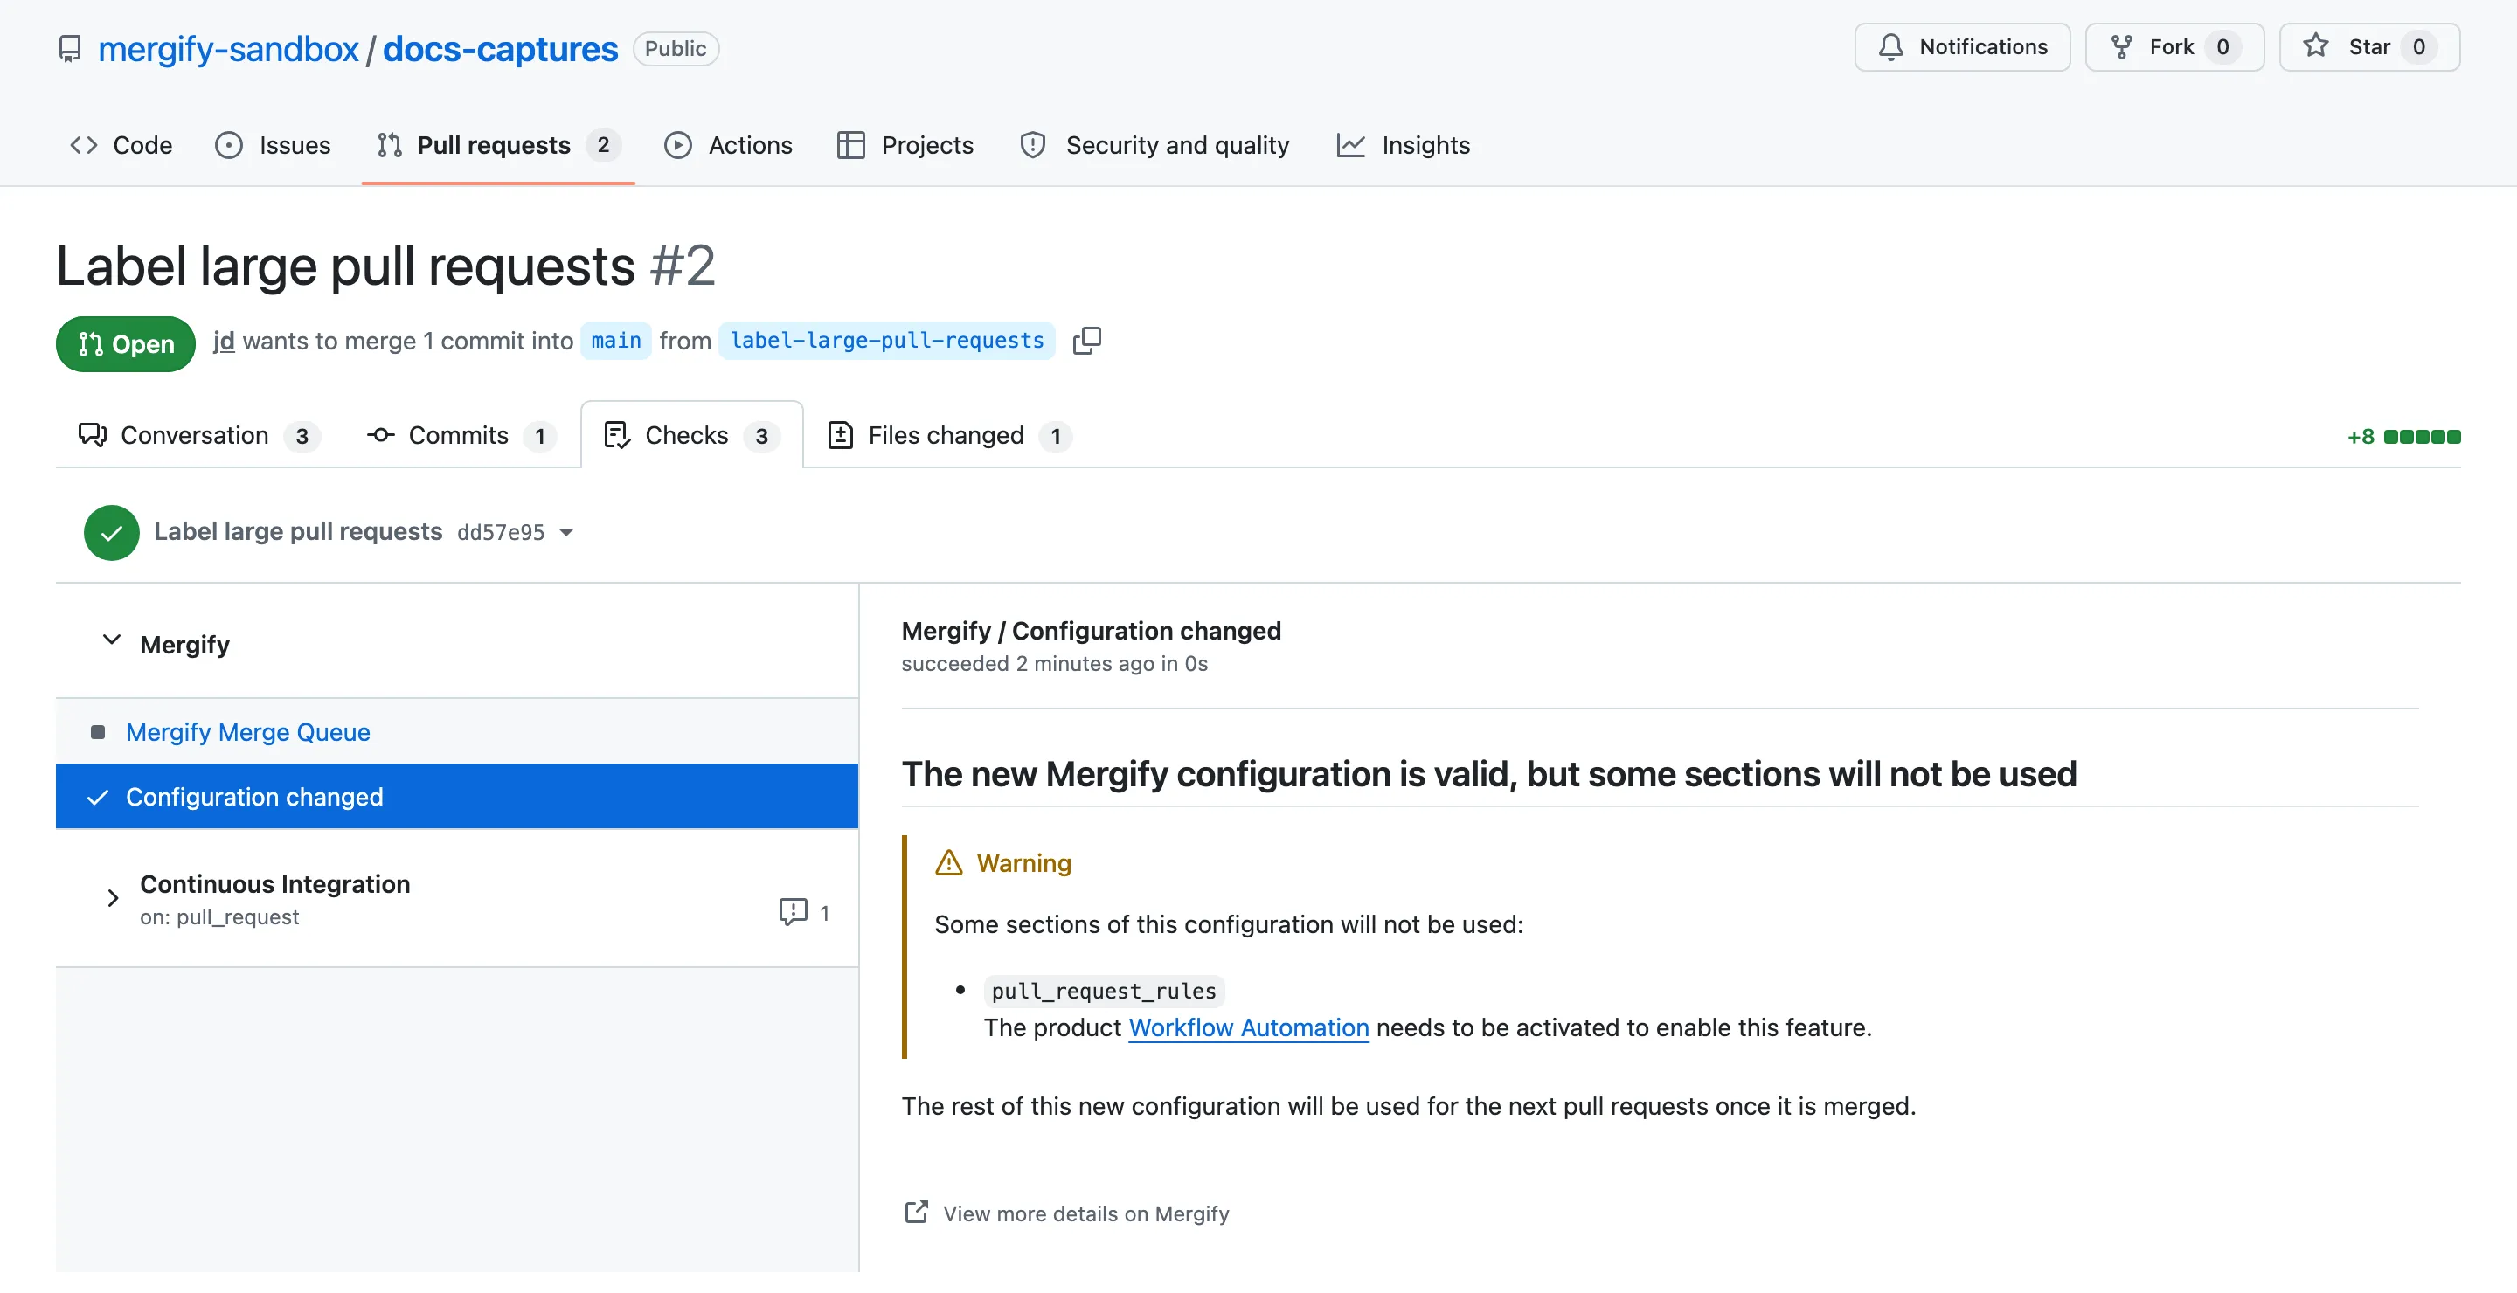2517x1293 pixels.
Task: Click the Star count badge
Action: [x=2417, y=47]
